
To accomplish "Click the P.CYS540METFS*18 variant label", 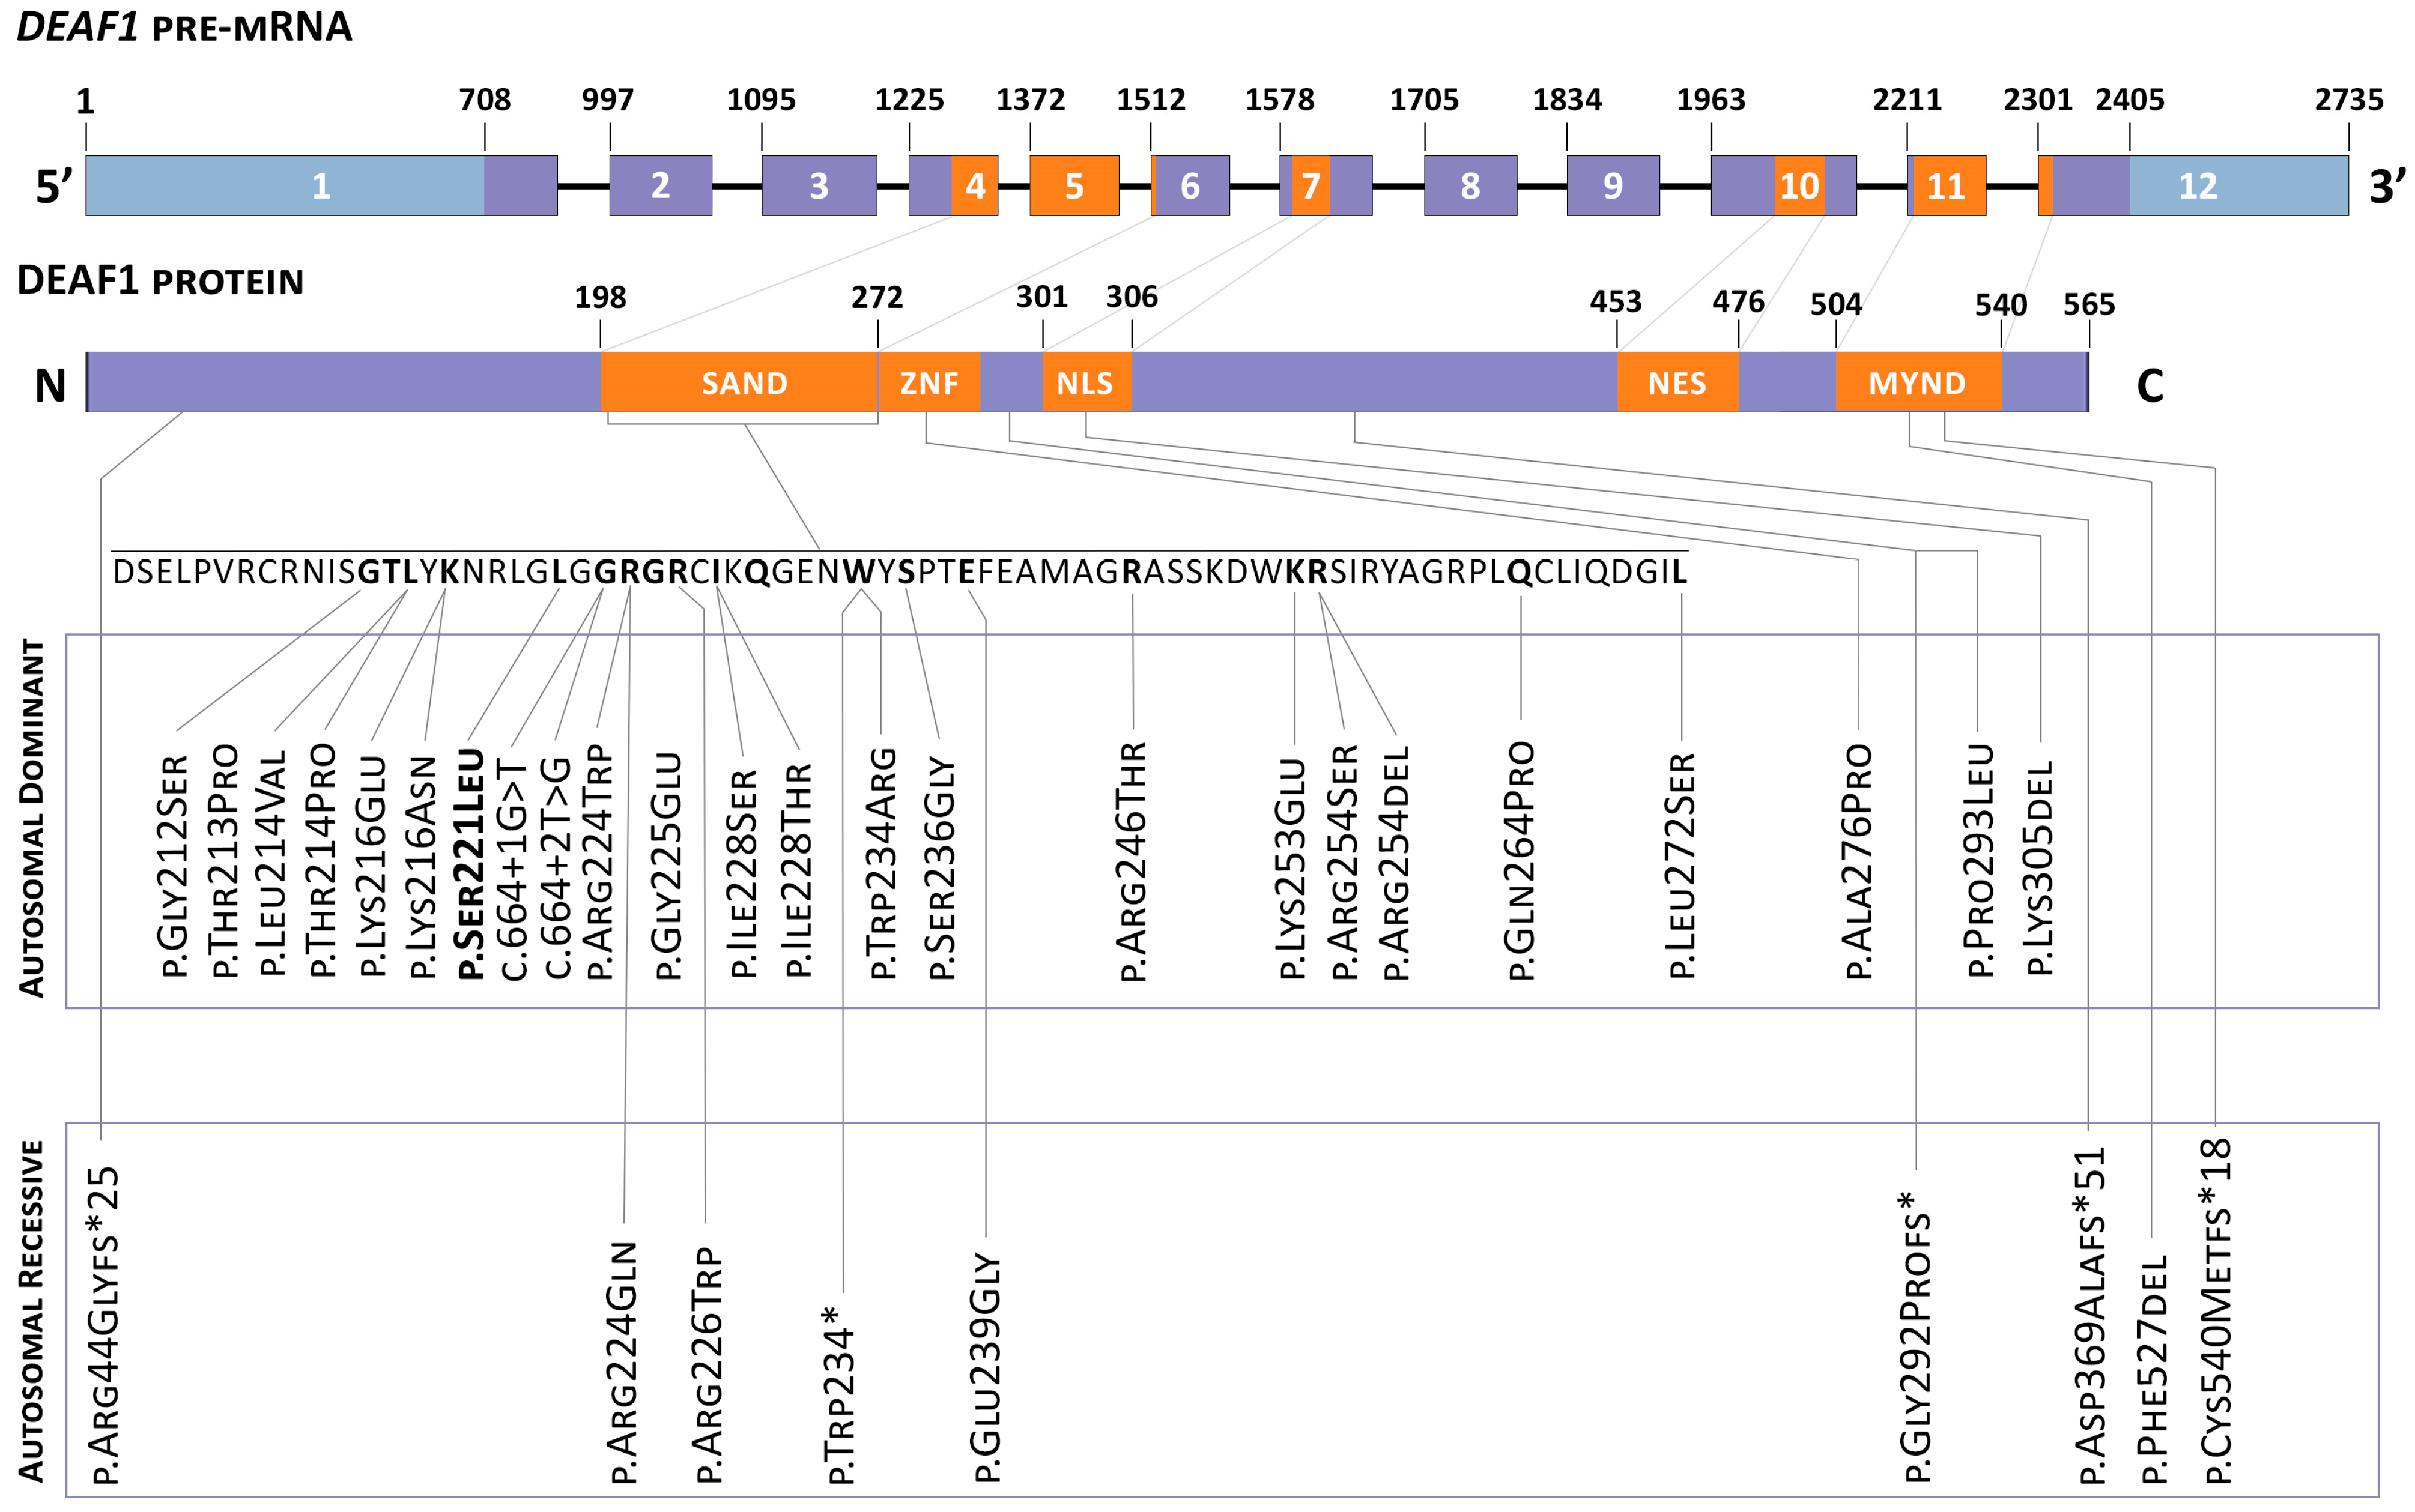I will click(2216, 1312).
